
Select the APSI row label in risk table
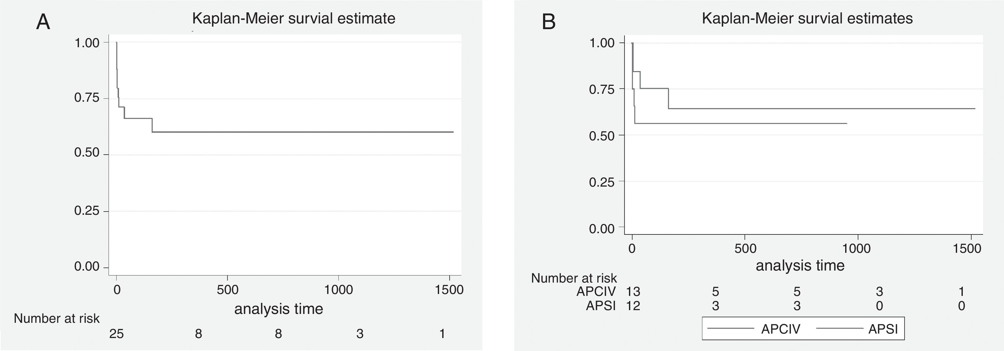[x=601, y=306]
